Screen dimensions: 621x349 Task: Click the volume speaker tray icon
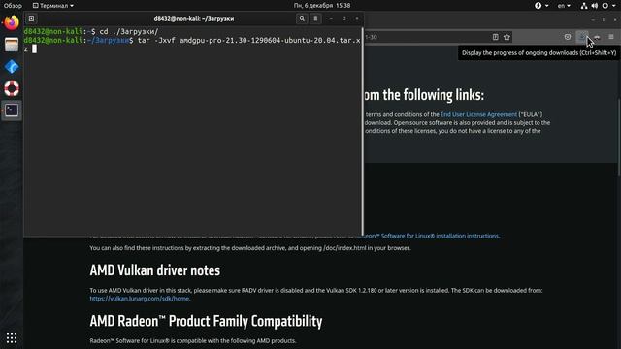[x=595, y=6]
